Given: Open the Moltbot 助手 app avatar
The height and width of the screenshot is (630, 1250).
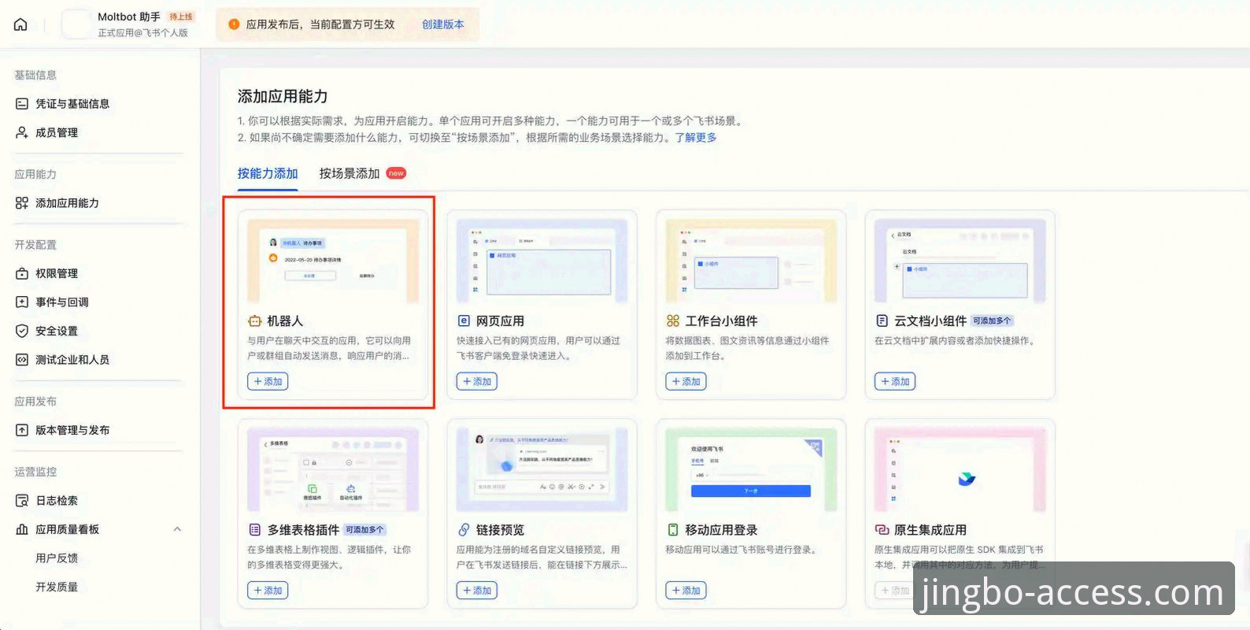Looking at the screenshot, I should pyautogui.click(x=76, y=24).
